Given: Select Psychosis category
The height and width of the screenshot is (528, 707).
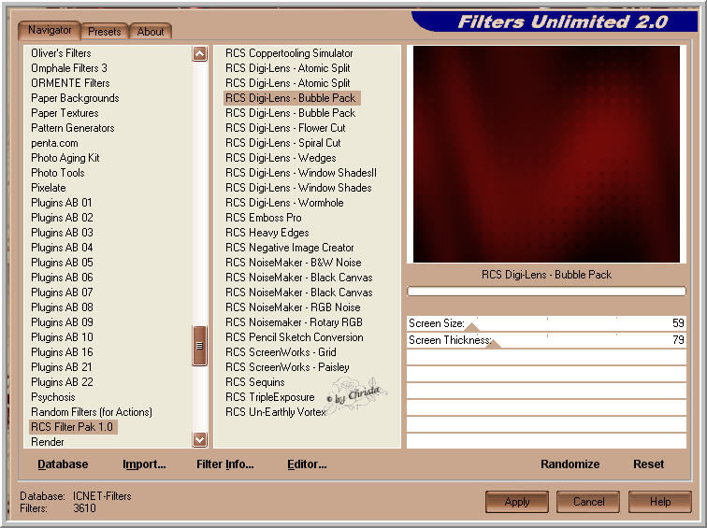Looking at the screenshot, I should click(x=52, y=397).
